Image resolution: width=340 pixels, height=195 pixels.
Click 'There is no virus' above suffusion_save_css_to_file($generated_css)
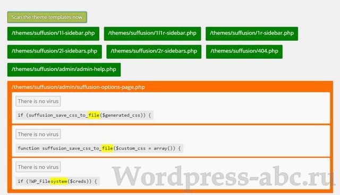pyautogui.click(x=38, y=101)
